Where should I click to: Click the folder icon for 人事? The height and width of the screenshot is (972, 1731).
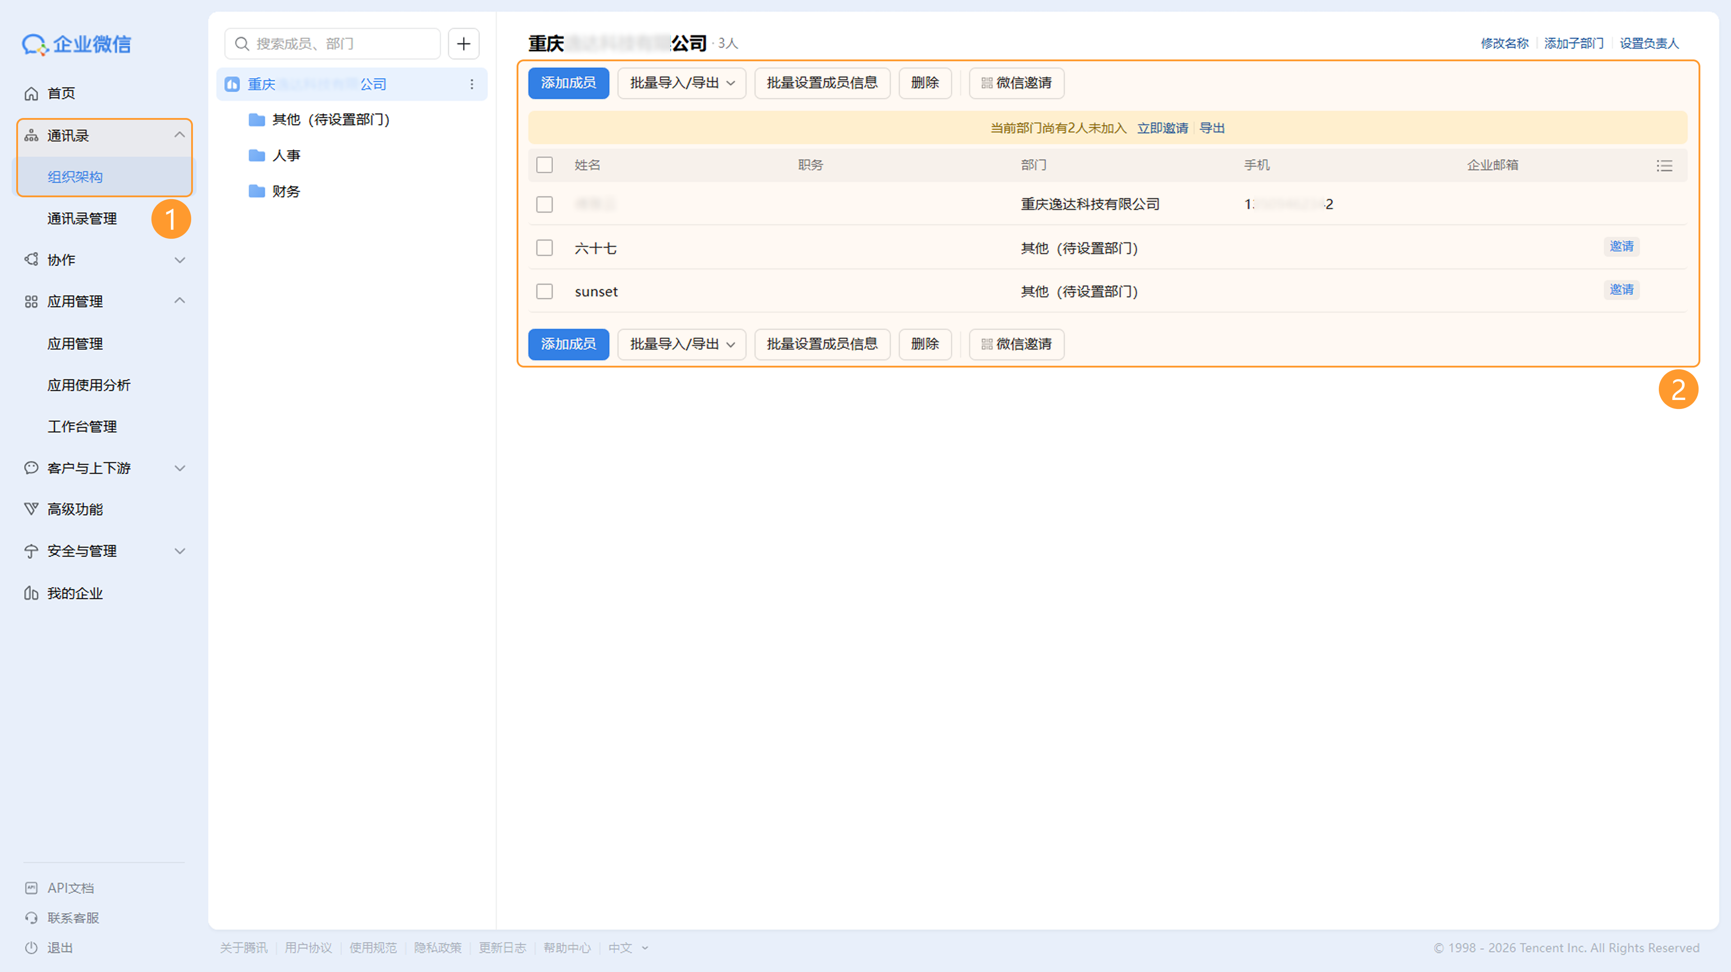(256, 156)
